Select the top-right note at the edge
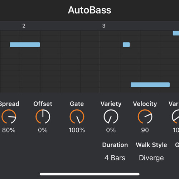 [x=176, y=33]
